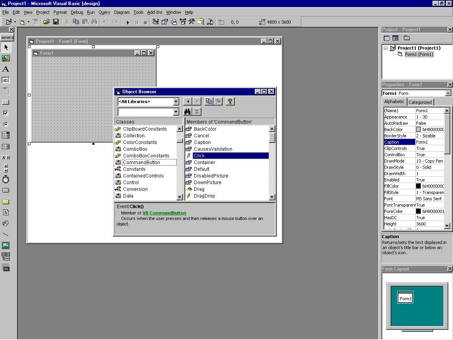The height and width of the screenshot is (340, 453).
Task: Open the Project Explorer toolbar icon
Action: 155,22
